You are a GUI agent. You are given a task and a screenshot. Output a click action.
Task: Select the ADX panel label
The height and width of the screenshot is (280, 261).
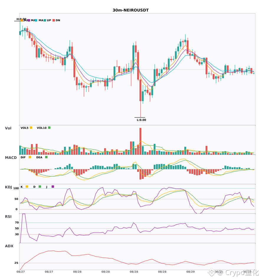point(9,246)
